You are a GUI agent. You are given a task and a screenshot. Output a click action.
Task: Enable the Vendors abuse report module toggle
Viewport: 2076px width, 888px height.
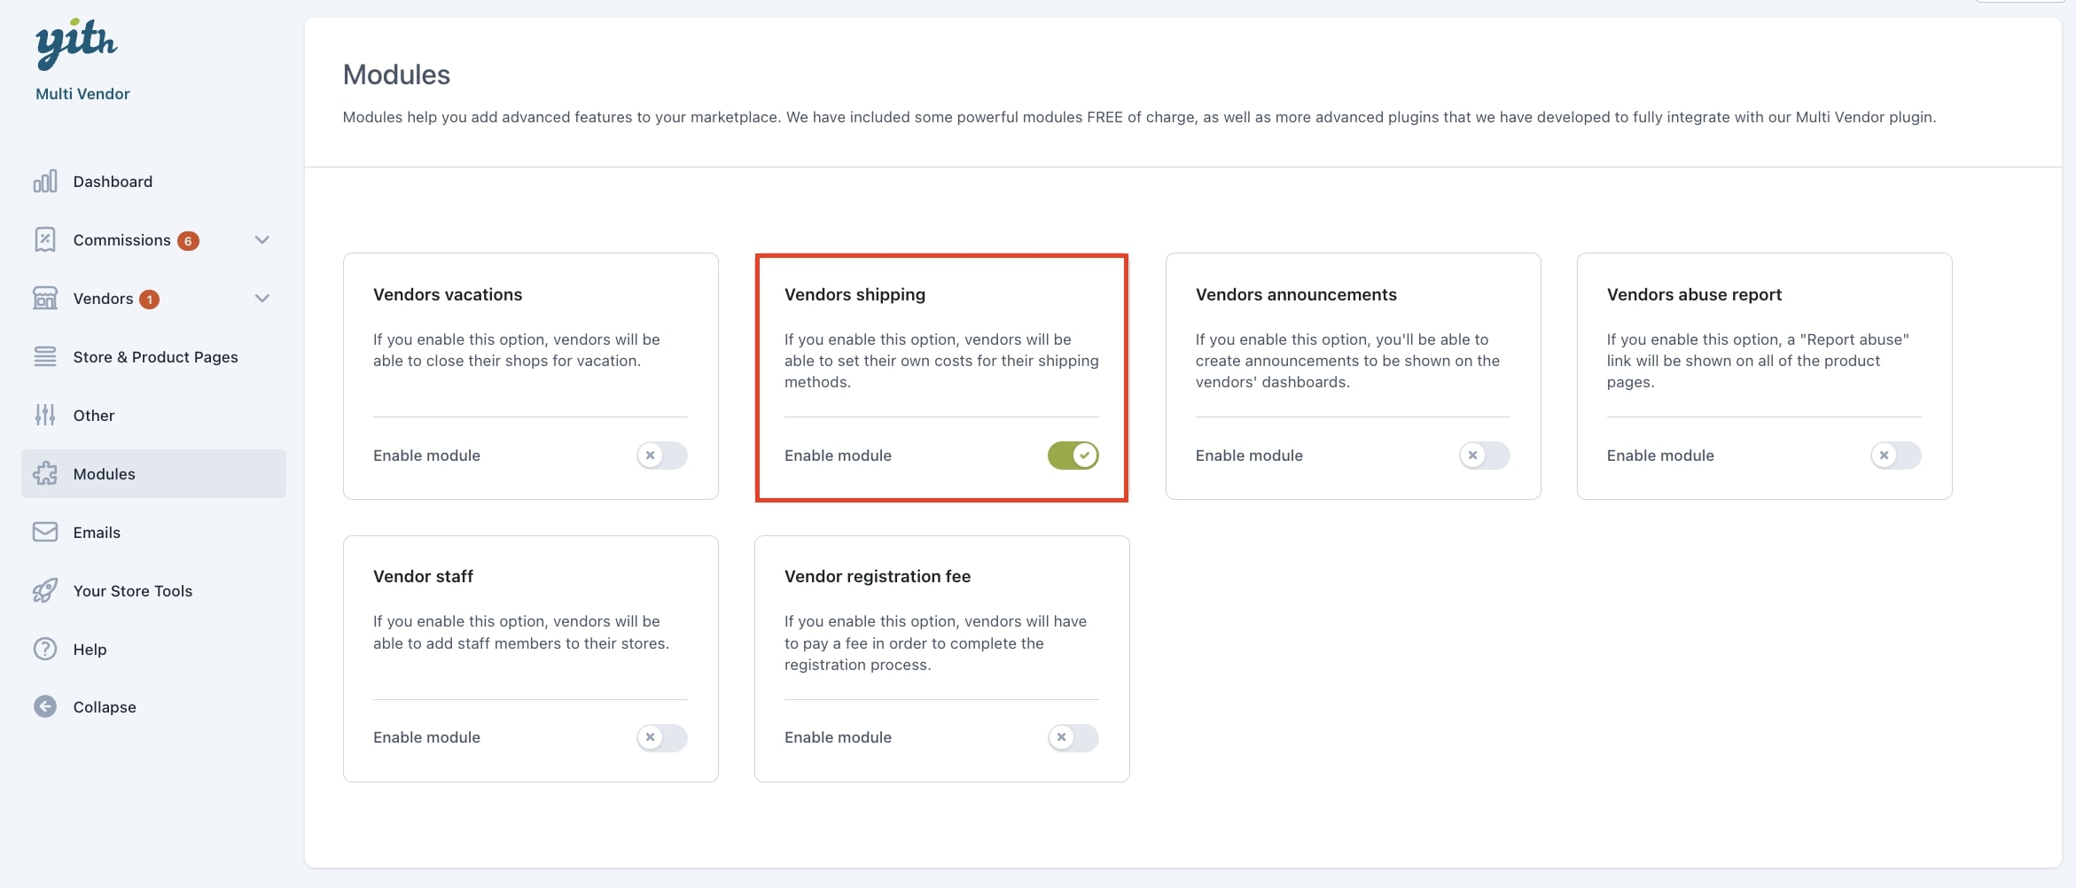pyautogui.click(x=1896, y=456)
